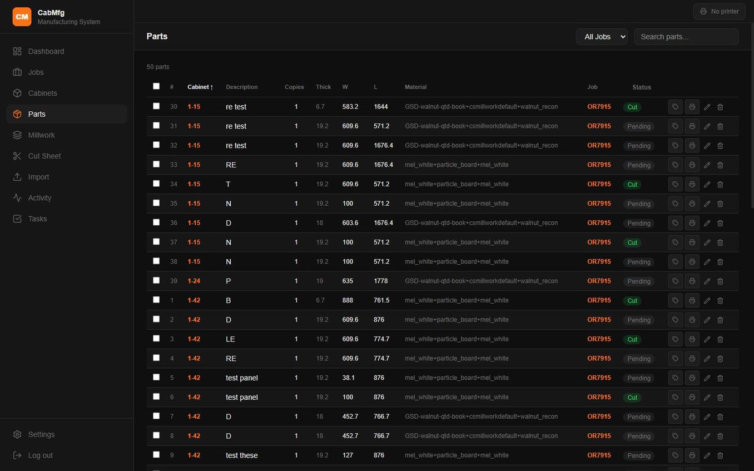
Task: Edit part #39 with the pencil icon
Action: click(x=707, y=281)
